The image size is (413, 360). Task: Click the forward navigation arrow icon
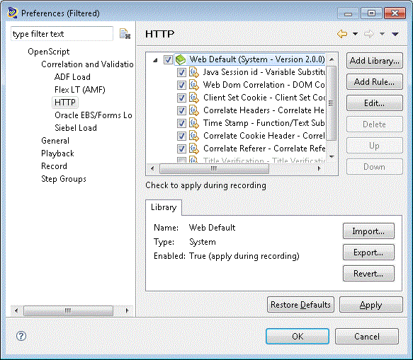click(x=369, y=34)
